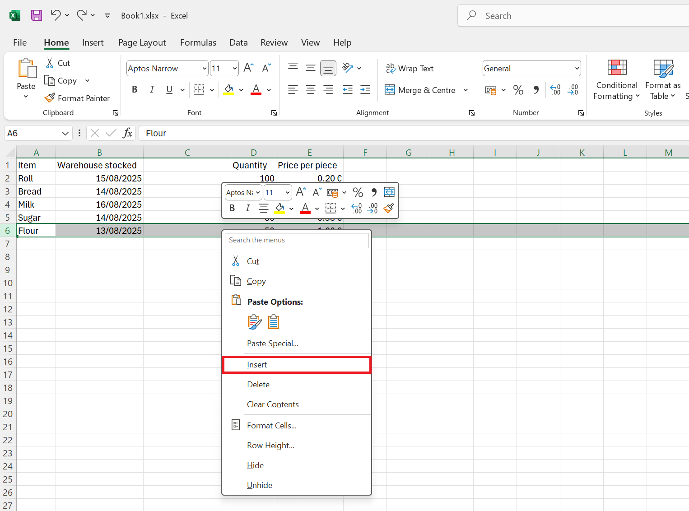Viewport: 689px width, 511px height.
Task: Toggle centre horizontal alignment in ribbon
Action: pos(311,90)
